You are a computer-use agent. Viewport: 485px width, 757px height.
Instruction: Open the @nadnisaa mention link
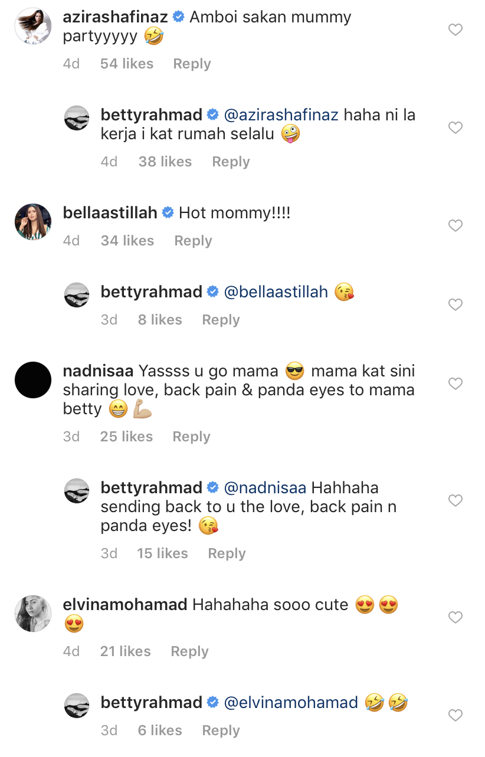pyautogui.click(x=265, y=488)
